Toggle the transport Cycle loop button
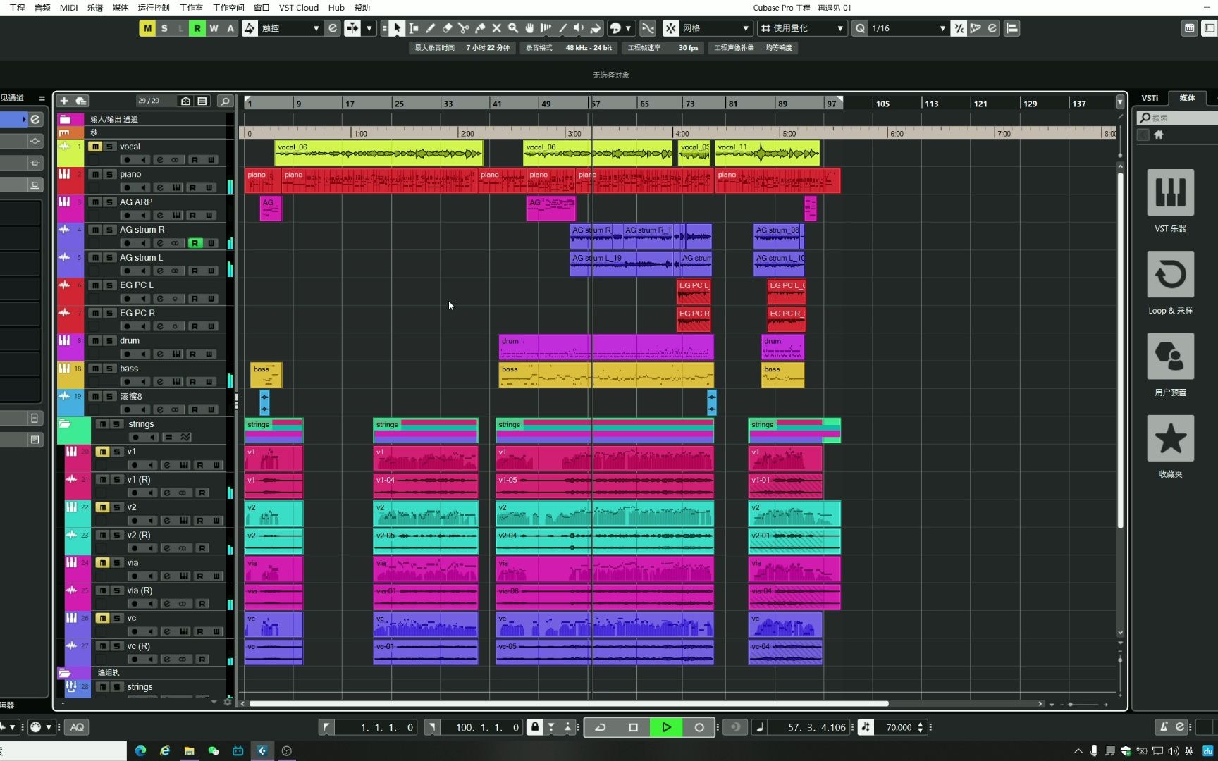The image size is (1218, 761). [x=601, y=727]
